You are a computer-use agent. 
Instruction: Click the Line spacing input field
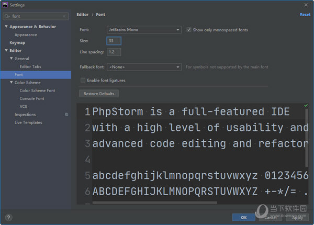[x=114, y=52]
